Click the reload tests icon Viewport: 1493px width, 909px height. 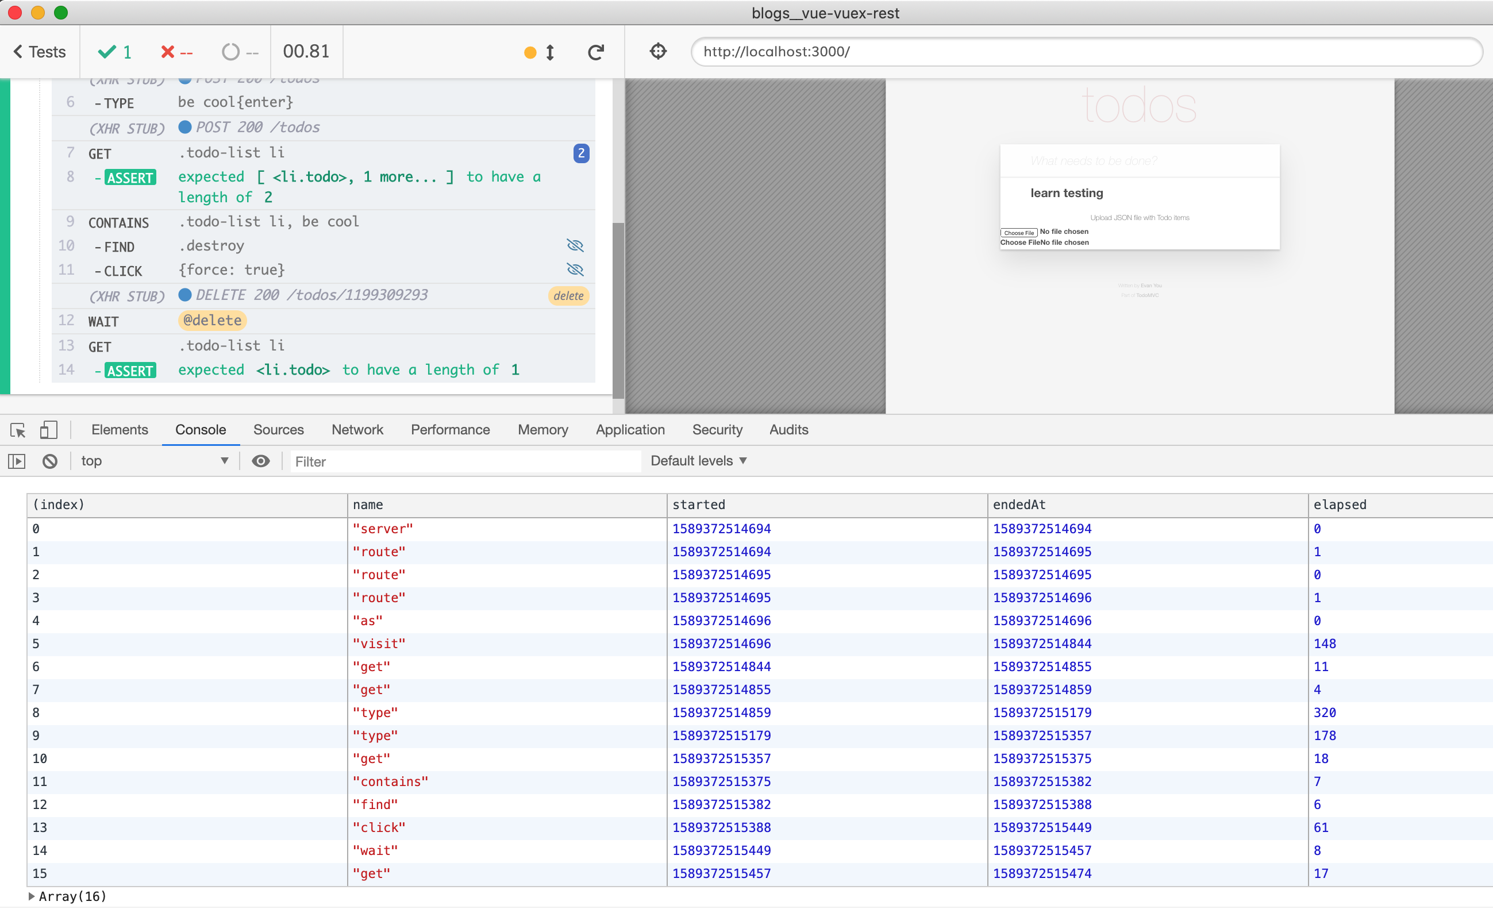pos(595,52)
